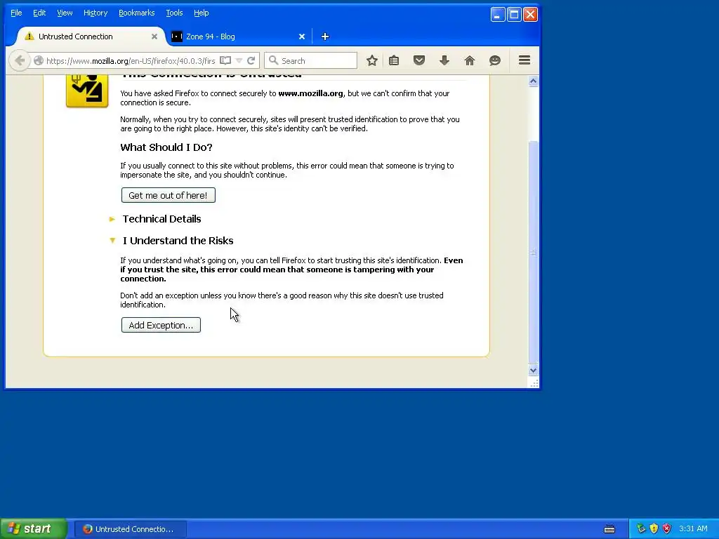Show bookmarks list icon

[x=394, y=60]
